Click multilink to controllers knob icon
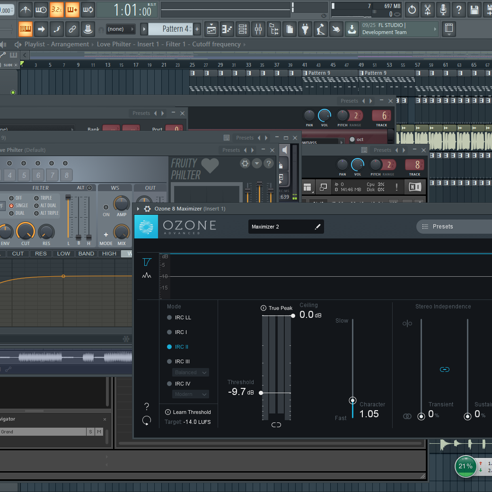492x492 pixels. pos(88,29)
